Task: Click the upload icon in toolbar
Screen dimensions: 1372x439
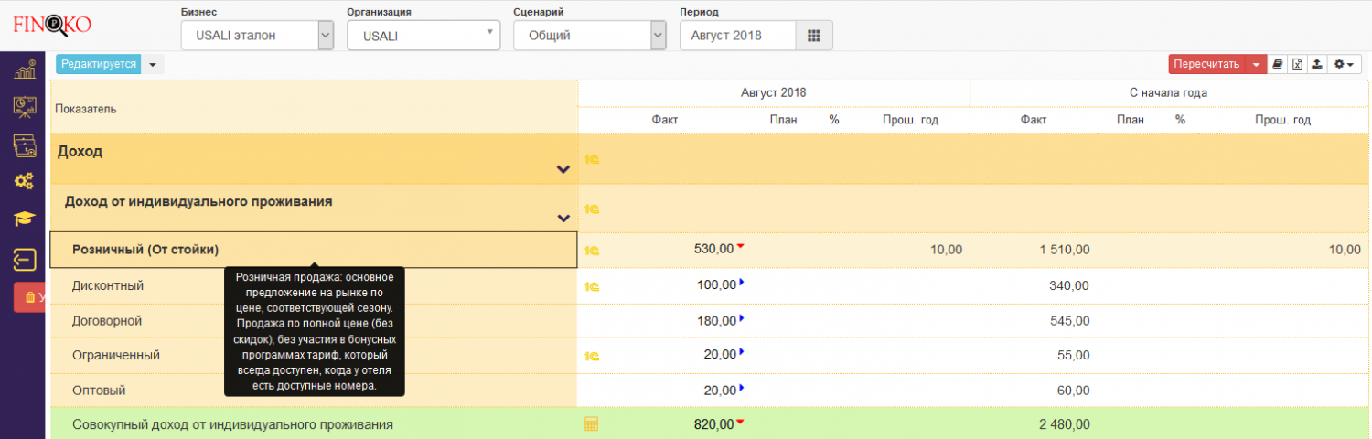Action: tap(1316, 64)
